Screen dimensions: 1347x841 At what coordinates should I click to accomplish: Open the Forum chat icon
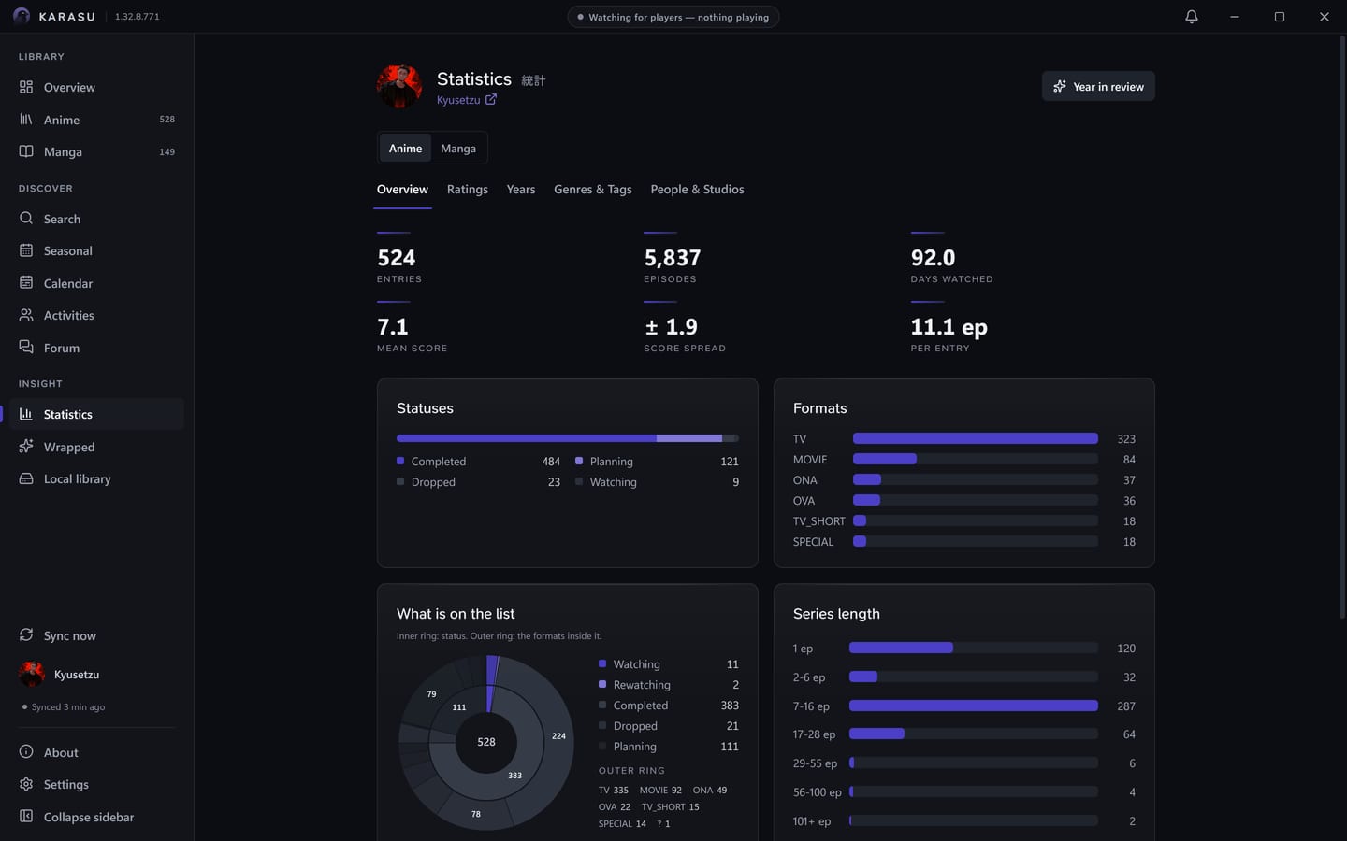pyautogui.click(x=26, y=348)
